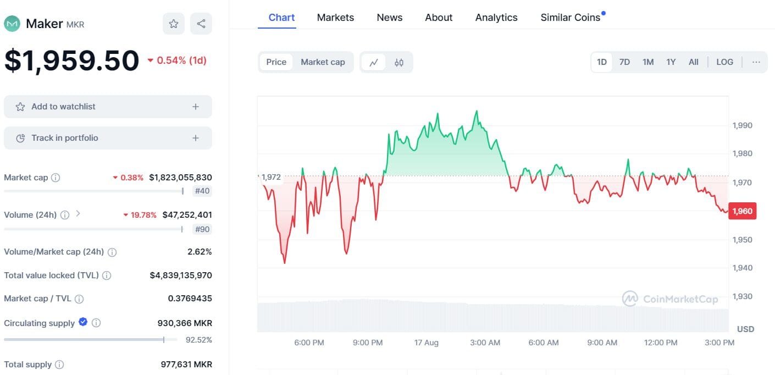Click the Volume/Market cap info icon
Screen dimensions: 775x375
pyautogui.click(x=112, y=252)
